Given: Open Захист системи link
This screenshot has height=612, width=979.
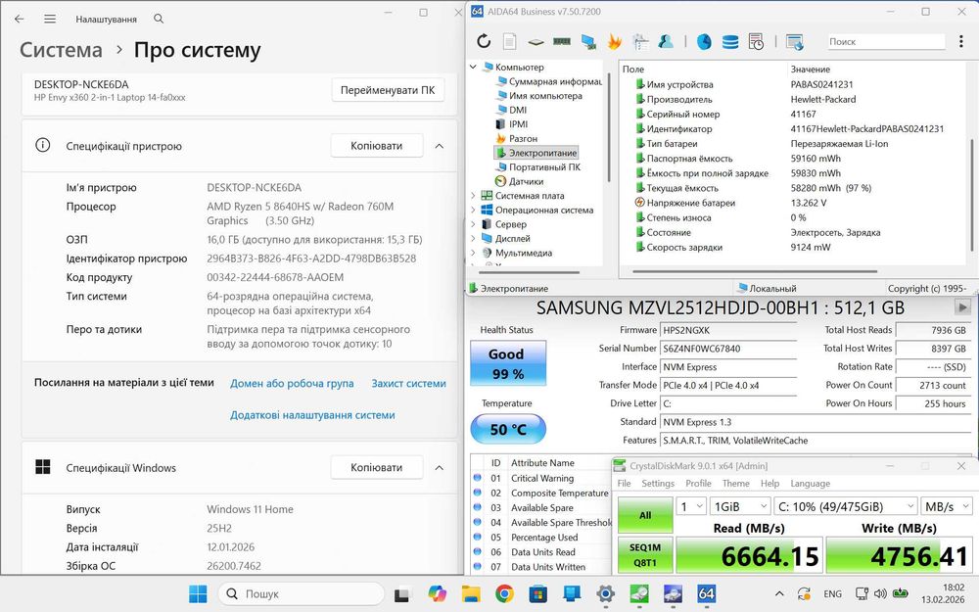Looking at the screenshot, I should (x=408, y=384).
